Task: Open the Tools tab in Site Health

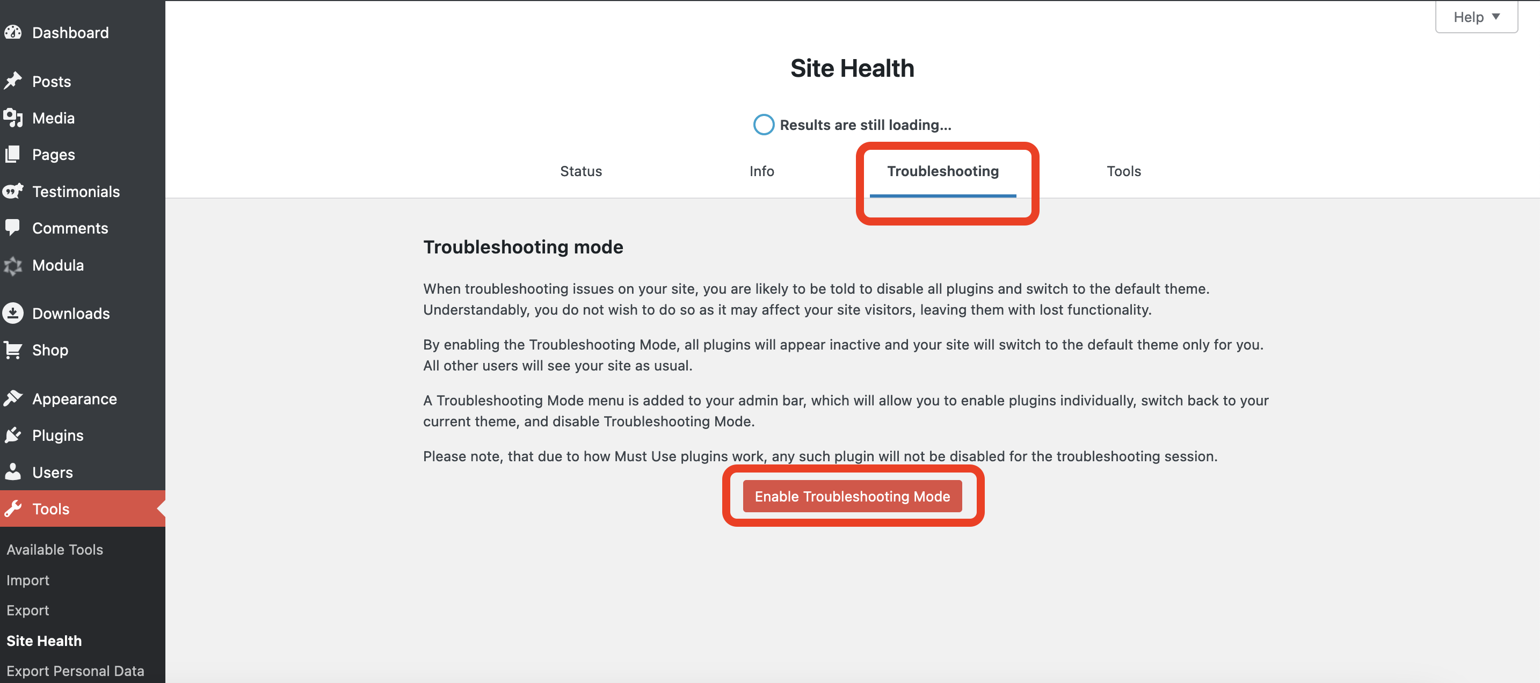Action: (x=1123, y=171)
